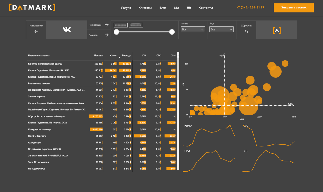Go to the Блог page
The height and width of the screenshot is (192, 323).
point(163,8)
